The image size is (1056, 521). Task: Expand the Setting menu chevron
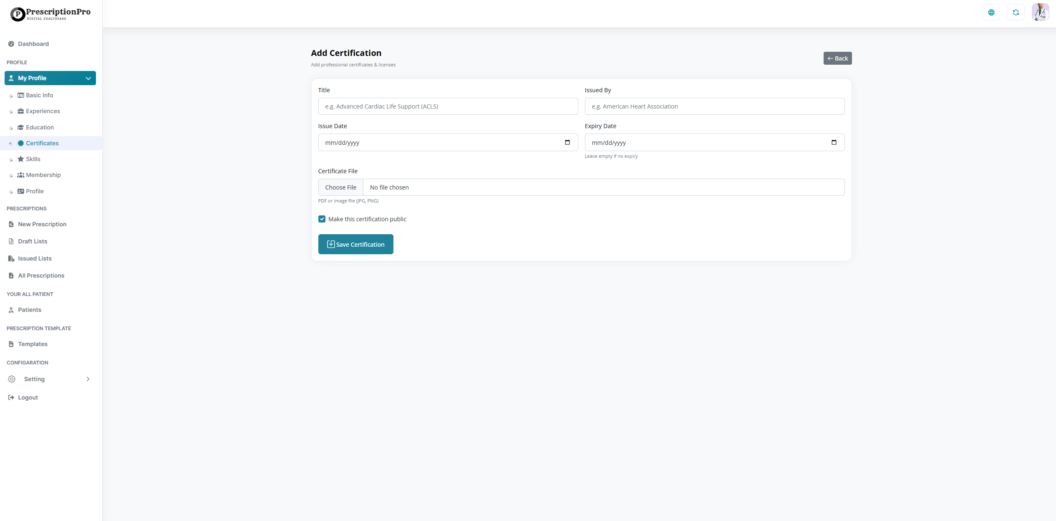click(88, 379)
